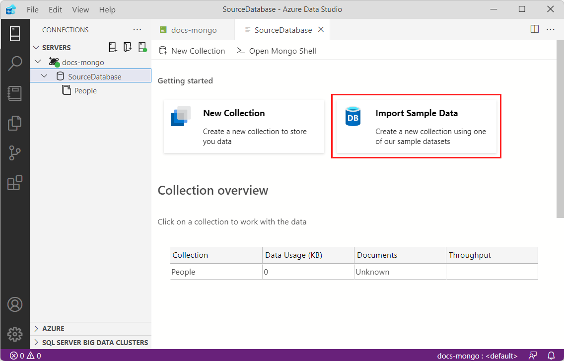
Task: Open the Notebooks view in activity bar
Action: point(15,93)
